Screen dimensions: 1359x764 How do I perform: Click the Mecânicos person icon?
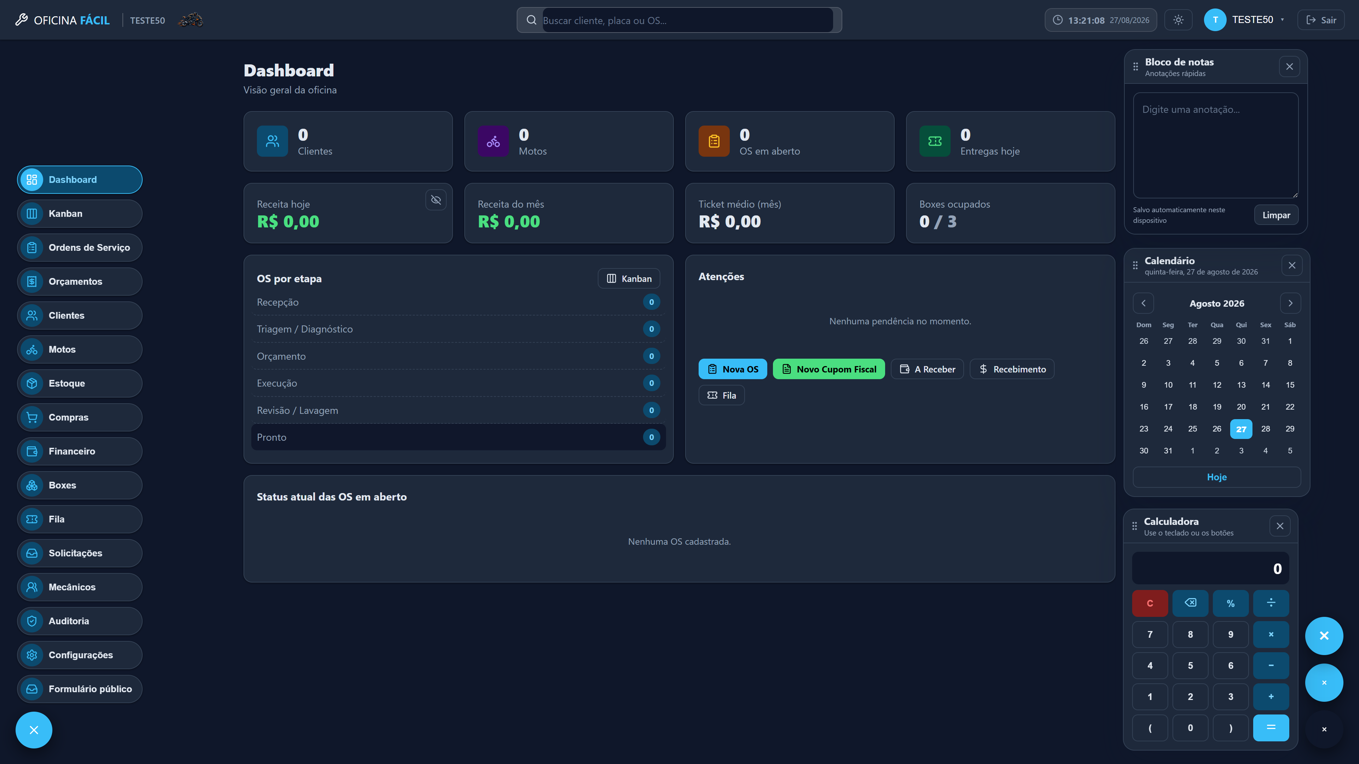(31, 587)
